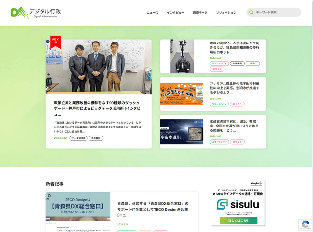Click the PICK UP ribbon badge
This screenshot has width=313, height=232.
click(55, 42)
